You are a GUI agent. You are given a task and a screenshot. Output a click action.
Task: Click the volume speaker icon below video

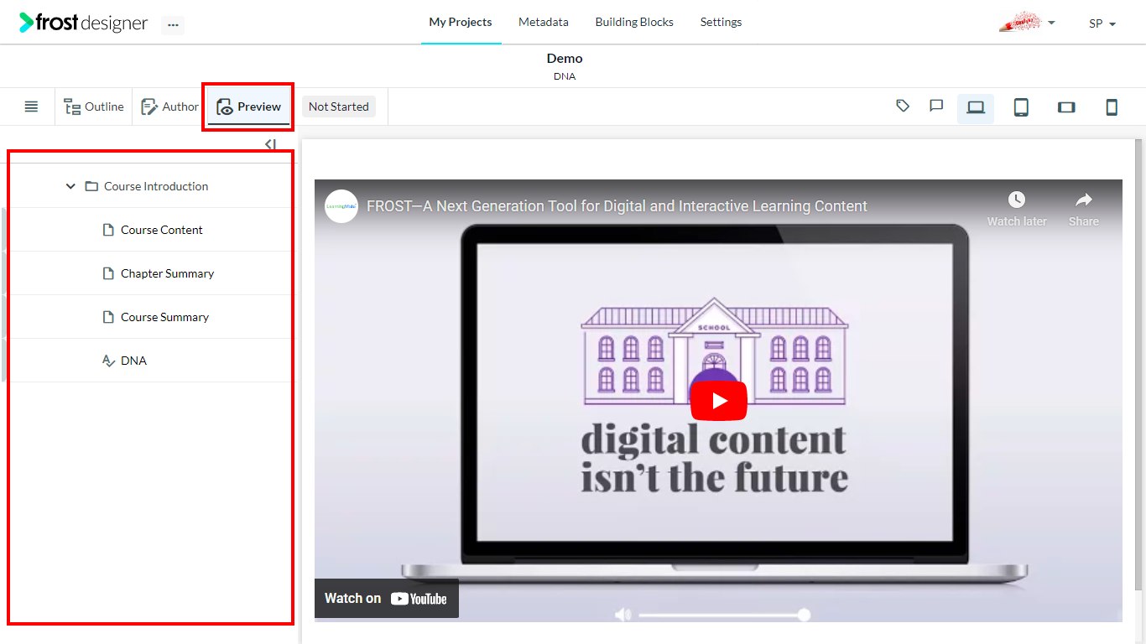(x=622, y=615)
